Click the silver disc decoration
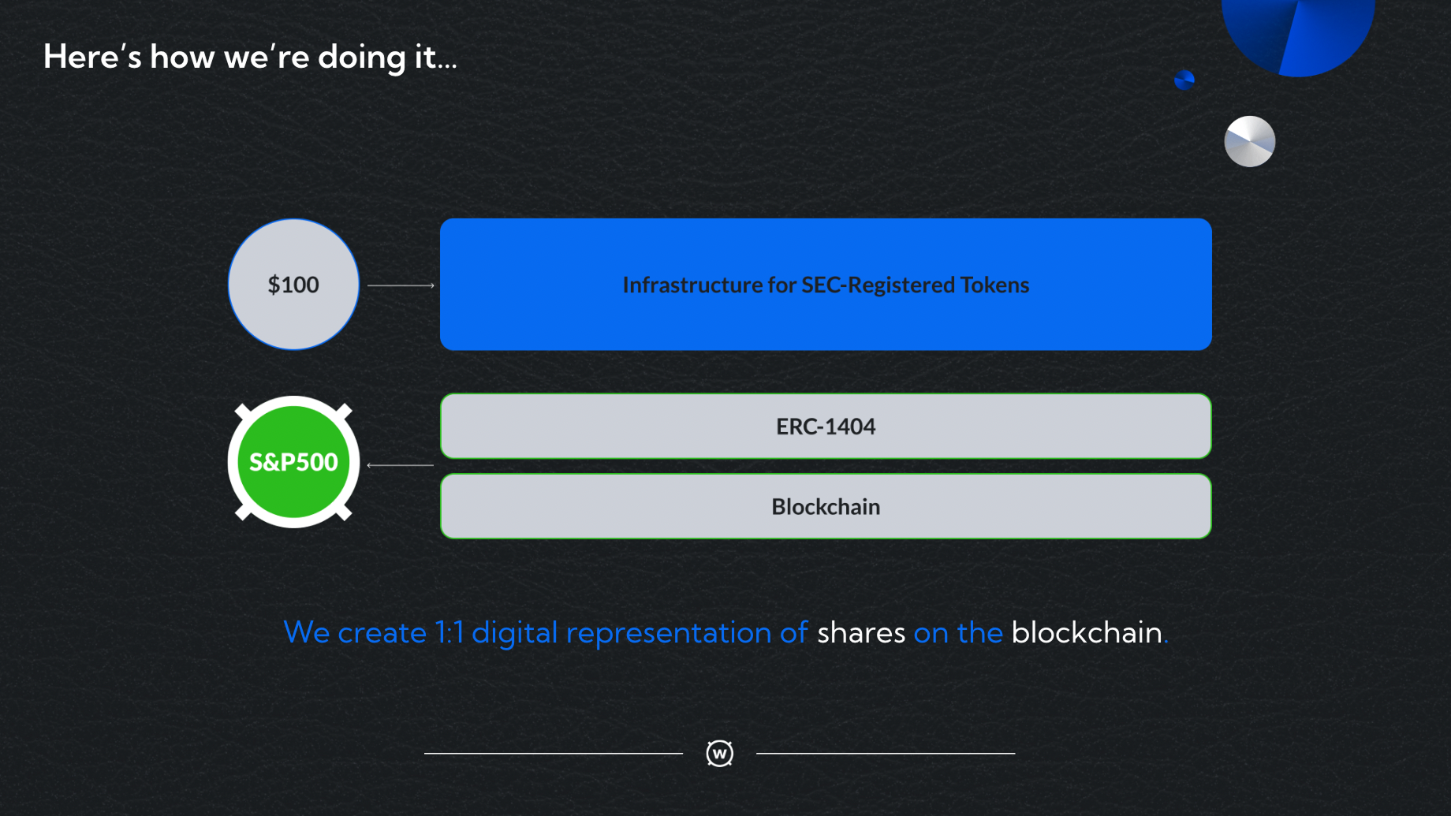The height and width of the screenshot is (816, 1451). 1249,142
